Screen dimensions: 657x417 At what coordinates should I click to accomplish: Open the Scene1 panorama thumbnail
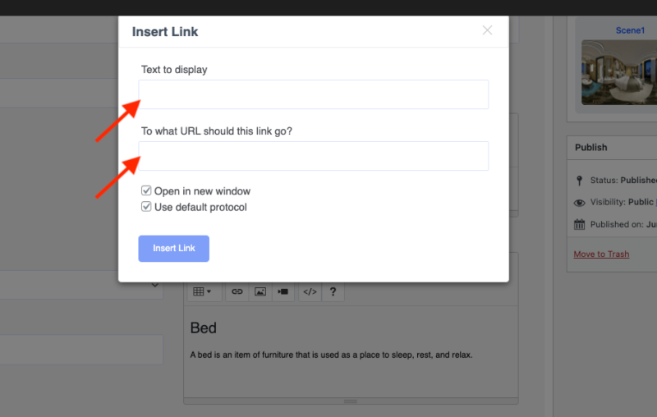click(x=619, y=72)
